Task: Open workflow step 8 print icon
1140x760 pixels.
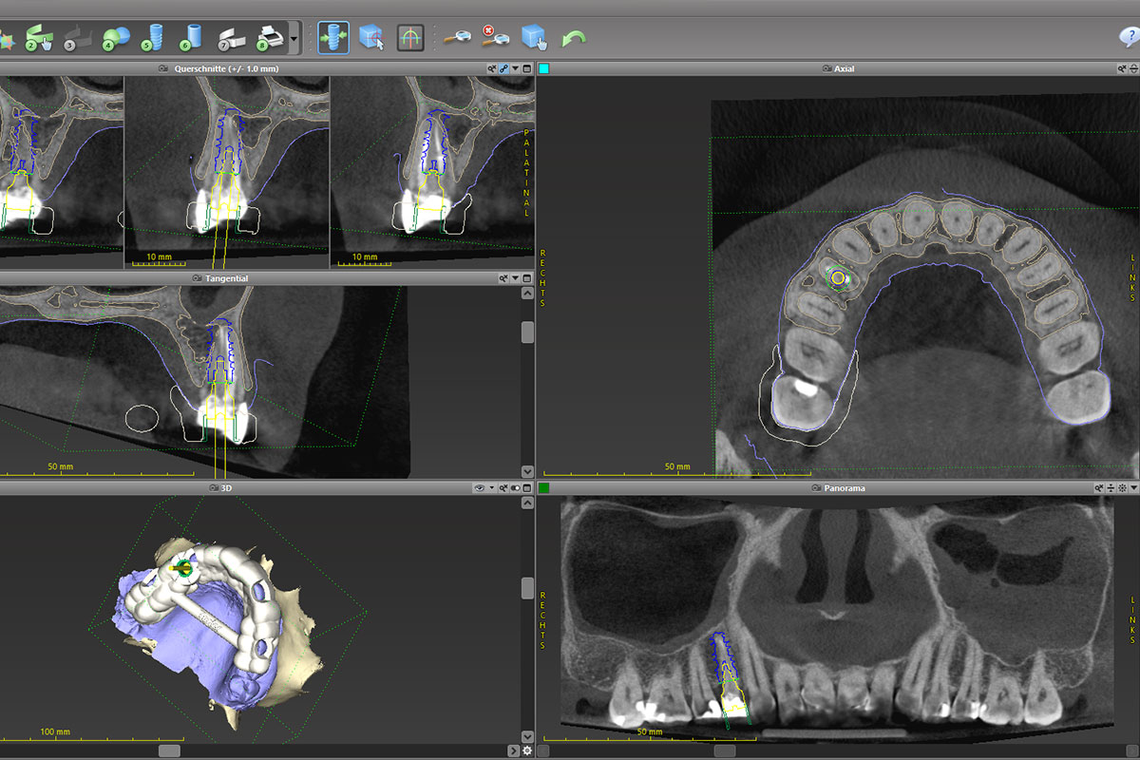Action: [271, 38]
